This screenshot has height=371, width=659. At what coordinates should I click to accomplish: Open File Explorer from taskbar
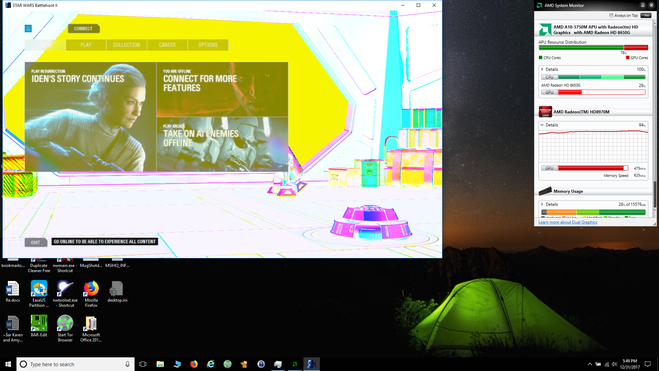160,364
